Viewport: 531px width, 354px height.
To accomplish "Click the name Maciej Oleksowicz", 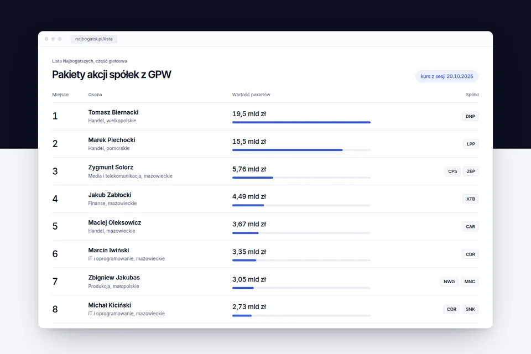I will click(x=114, y=222).
